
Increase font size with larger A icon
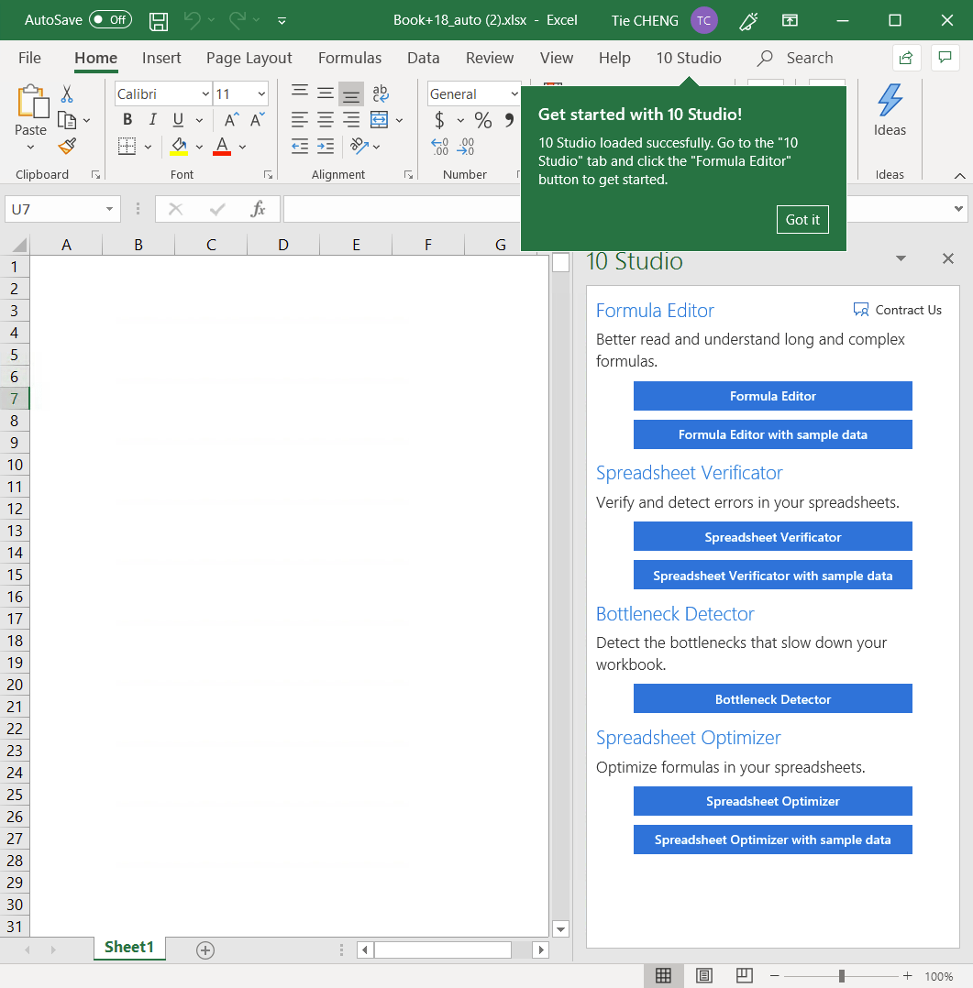coord(231,120)
